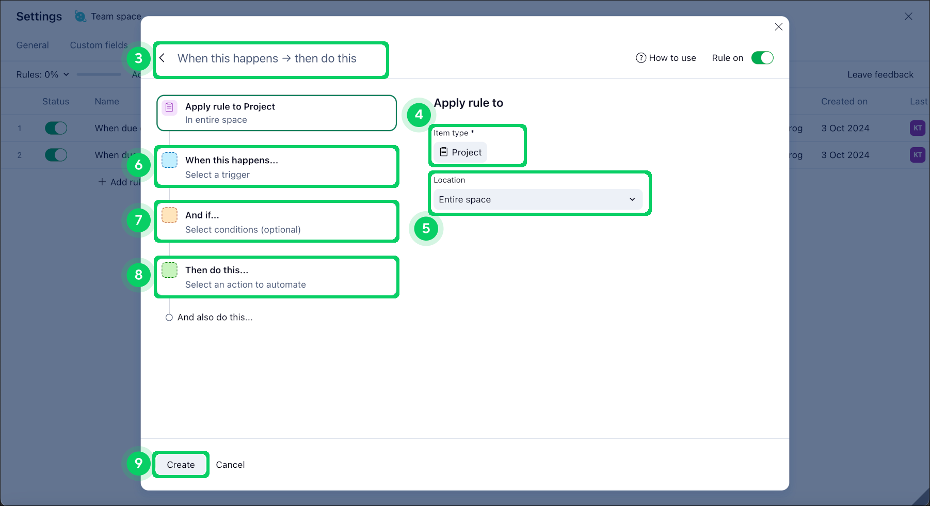Click the back arrow in rule header

[x=162, y=58]
